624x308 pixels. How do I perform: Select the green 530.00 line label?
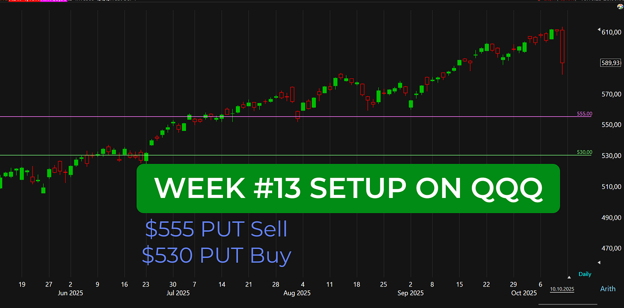pyautogui.click(x=585, y=152)
